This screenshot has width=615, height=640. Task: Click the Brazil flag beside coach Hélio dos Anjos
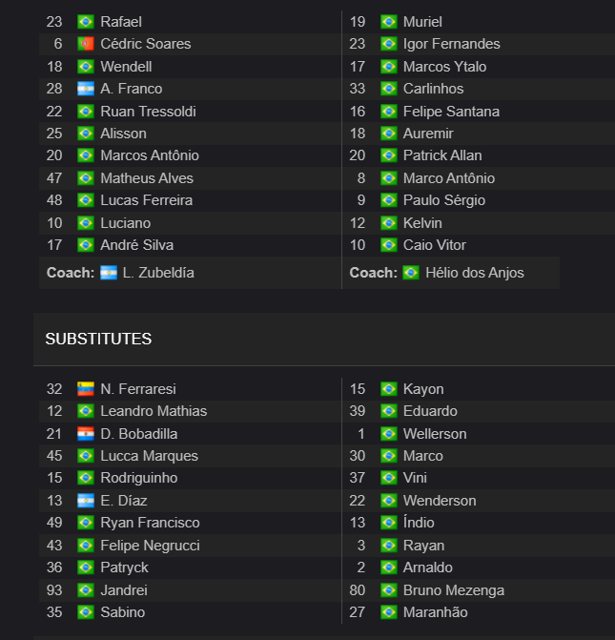[411, 273]
